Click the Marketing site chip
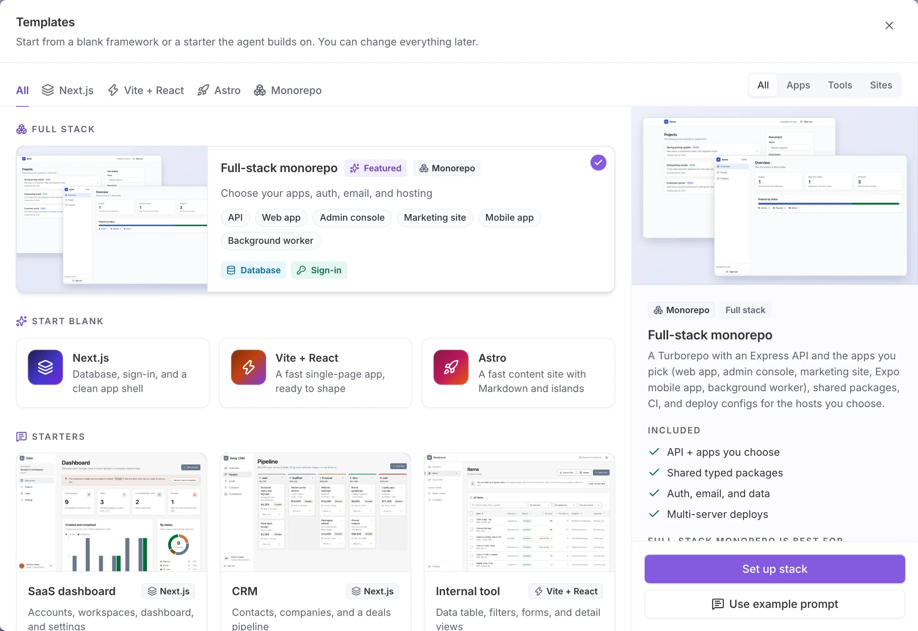Viewport: 918px width, 631px height. pos(435,218)
